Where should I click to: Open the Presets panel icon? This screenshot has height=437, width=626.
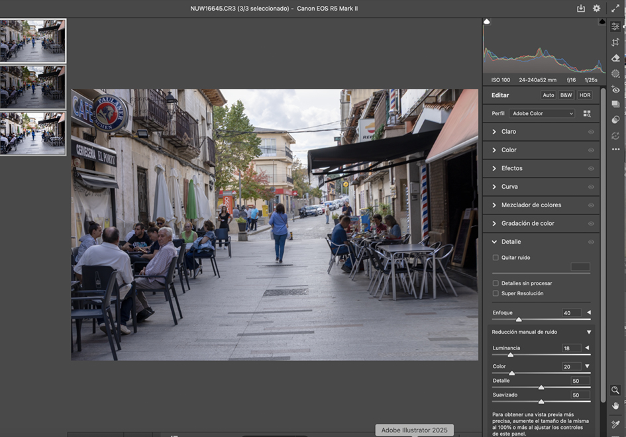(x=615, y=120)
